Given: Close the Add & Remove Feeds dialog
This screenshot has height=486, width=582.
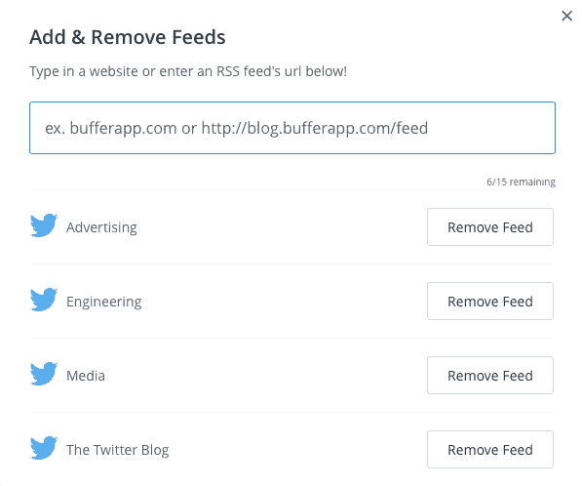Looking at the screenshot, I should click(x=566, y=16).
